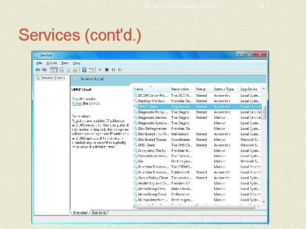Click the vertical scrollbar up arrow
Viewport: 306px width, 229px height.
pyautogui.click(x=263, y=89)
